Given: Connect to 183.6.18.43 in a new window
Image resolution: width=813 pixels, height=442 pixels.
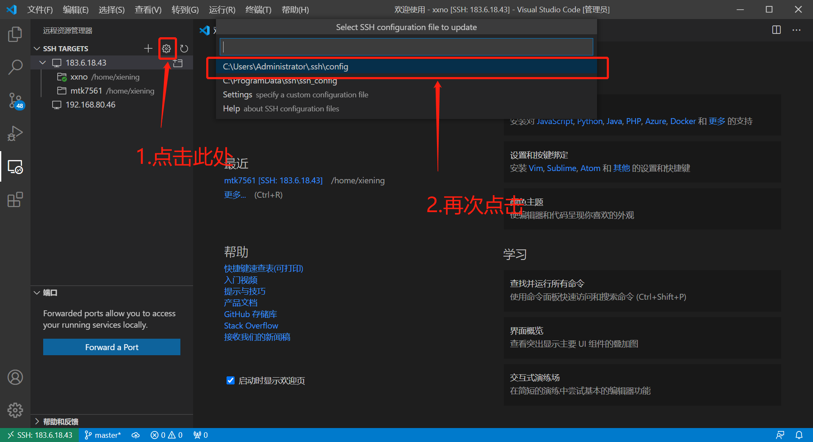Looking at the screenshot, I should (x=178, y=63).
